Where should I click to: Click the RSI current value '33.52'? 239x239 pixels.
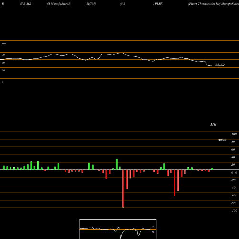point(220,65)
